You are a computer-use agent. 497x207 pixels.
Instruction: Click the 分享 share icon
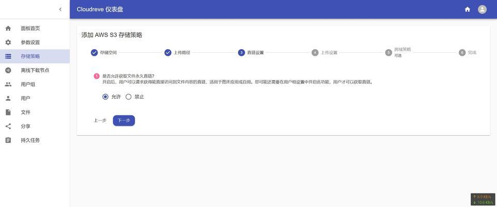[8, 126]
